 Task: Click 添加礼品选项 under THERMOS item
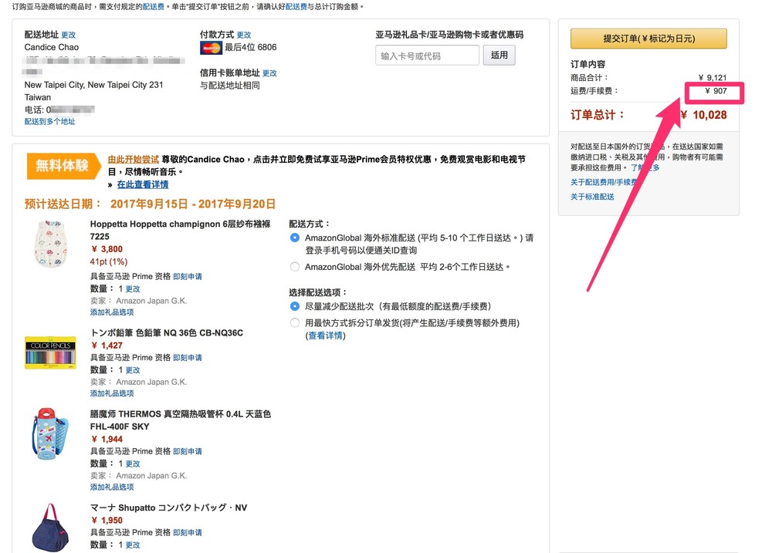(112, 487)
